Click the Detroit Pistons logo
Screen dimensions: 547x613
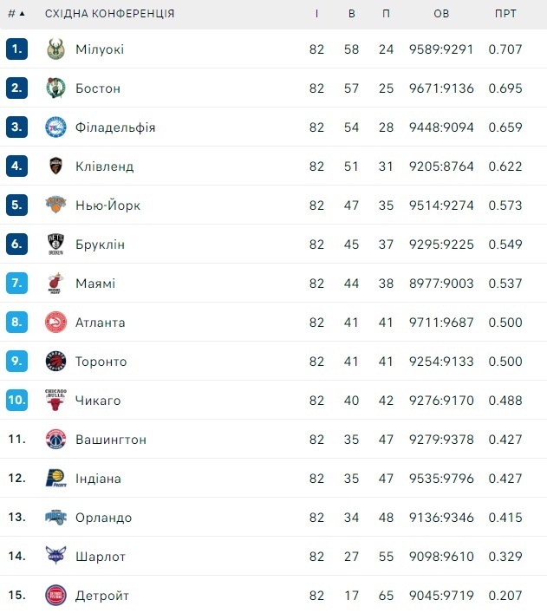[55, 596]
